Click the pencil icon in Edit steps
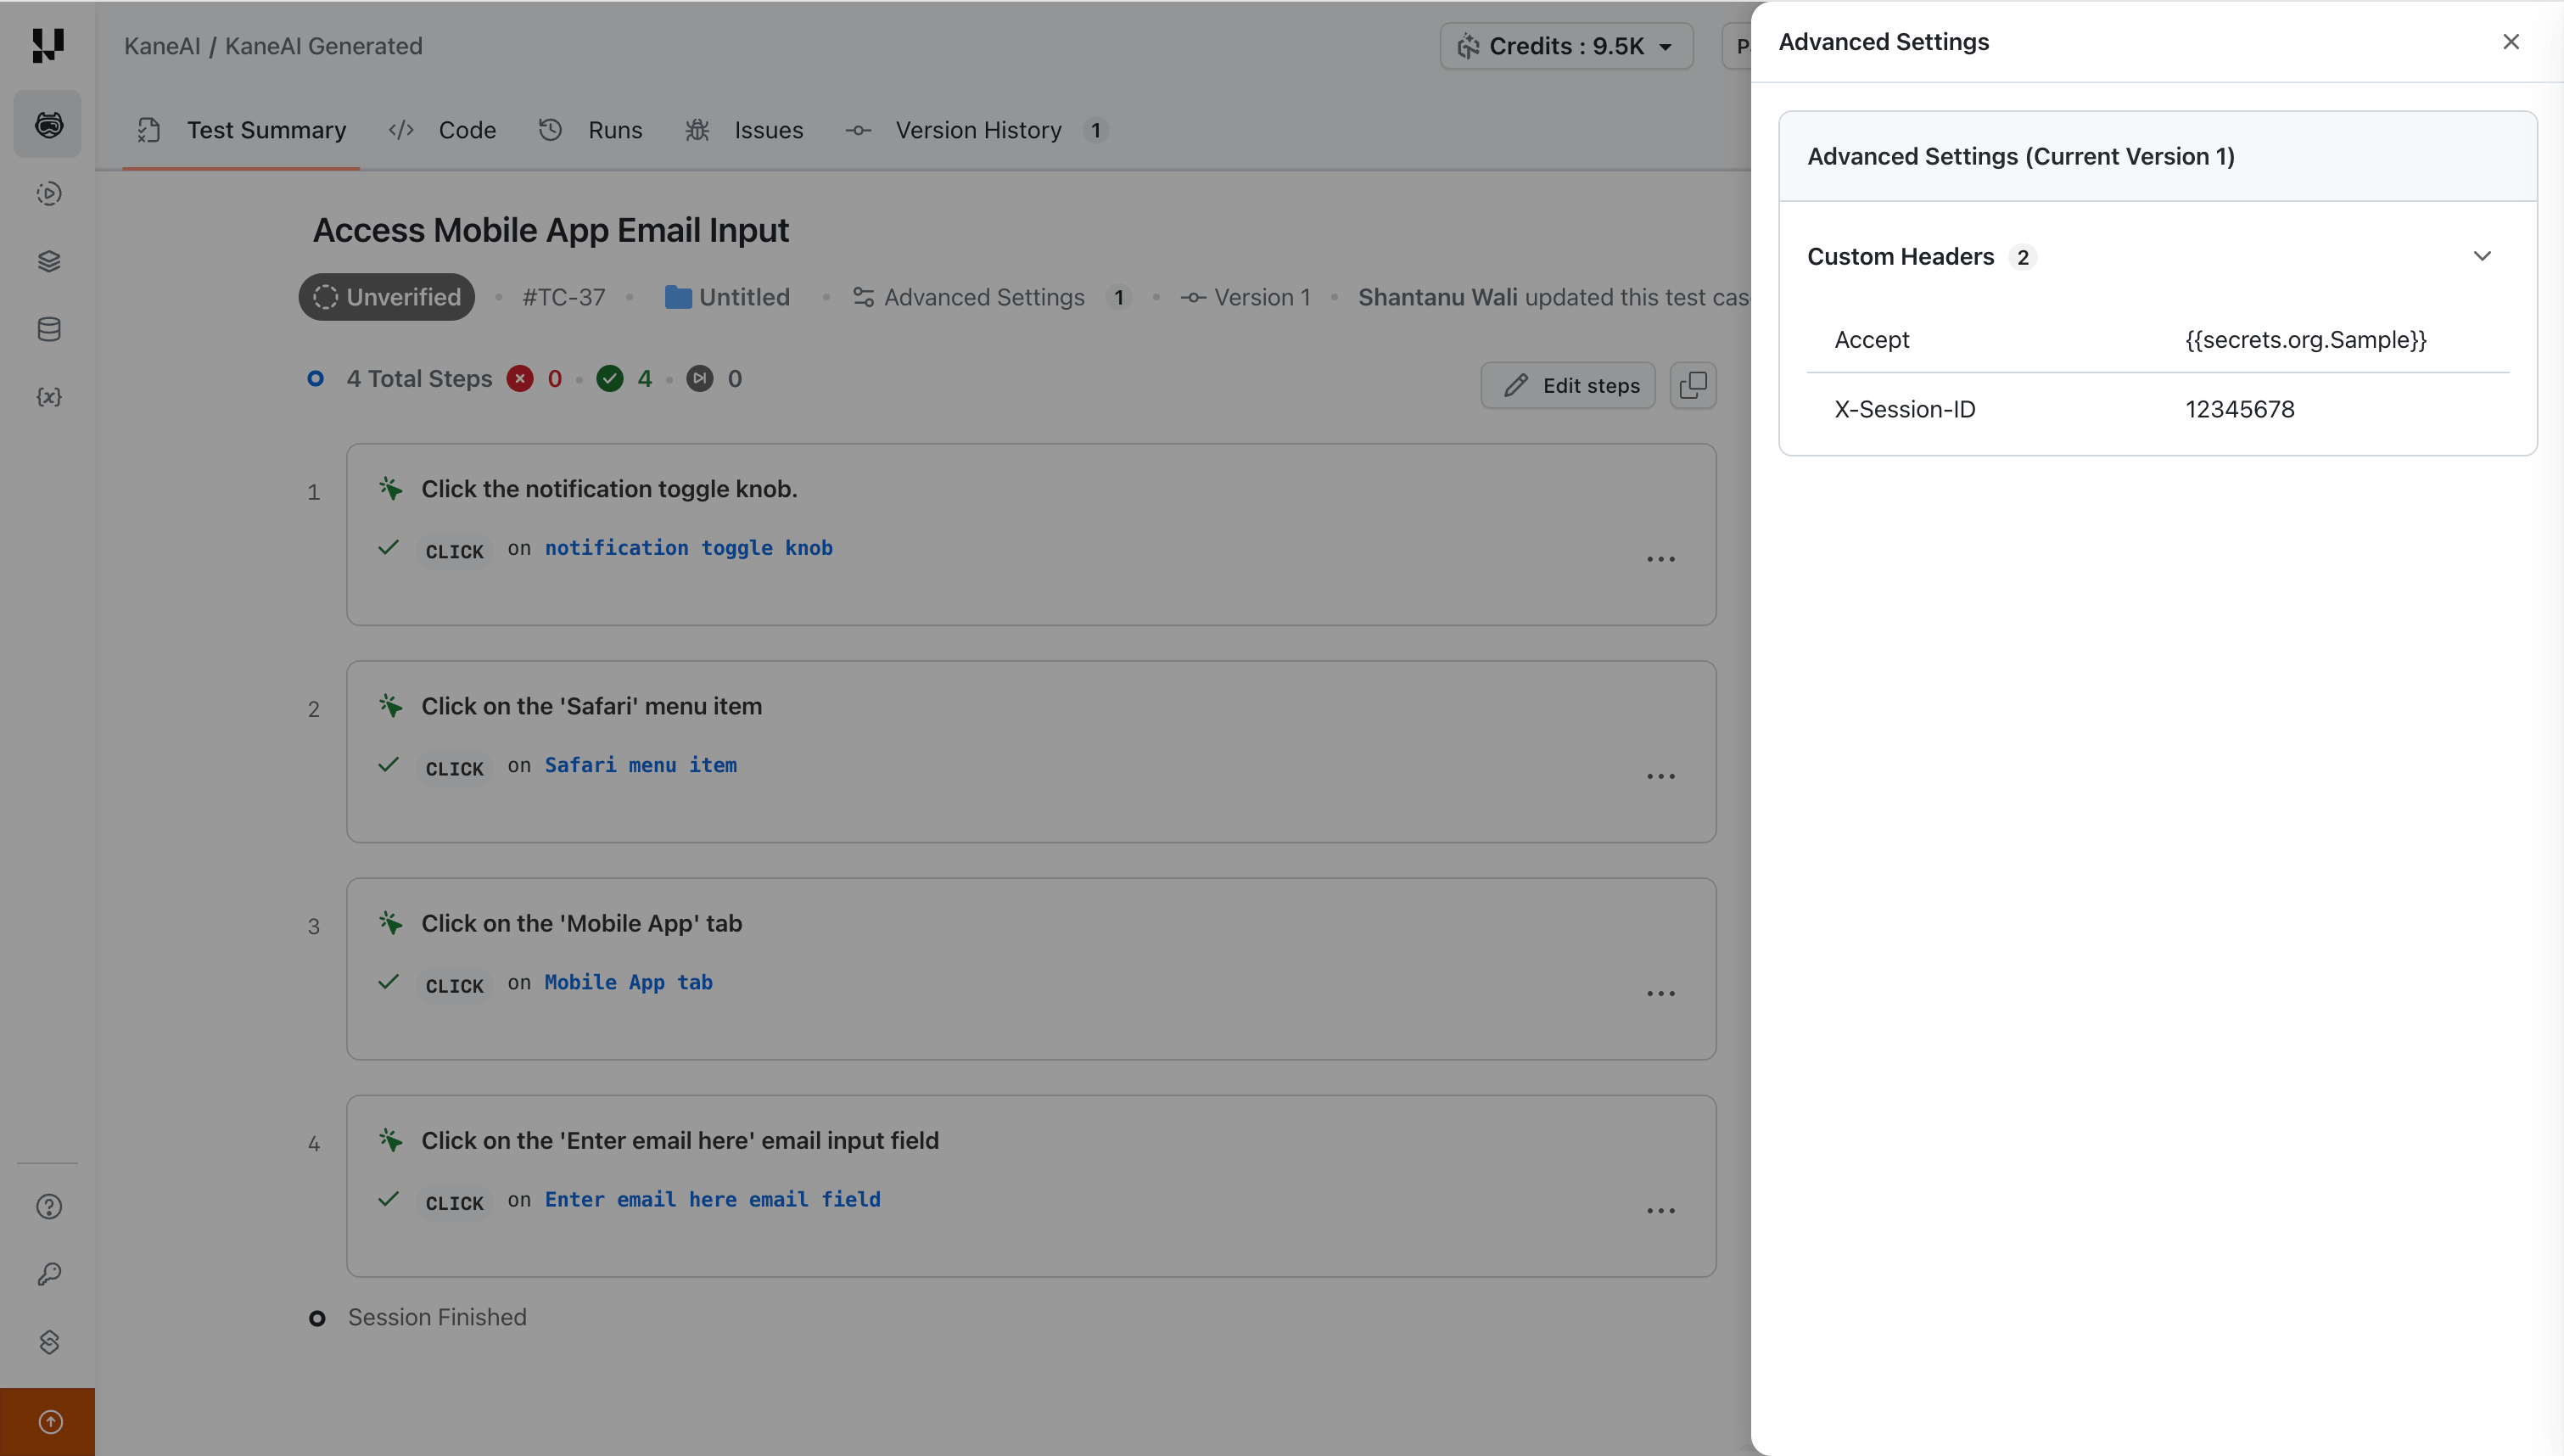 [1515, 386]
